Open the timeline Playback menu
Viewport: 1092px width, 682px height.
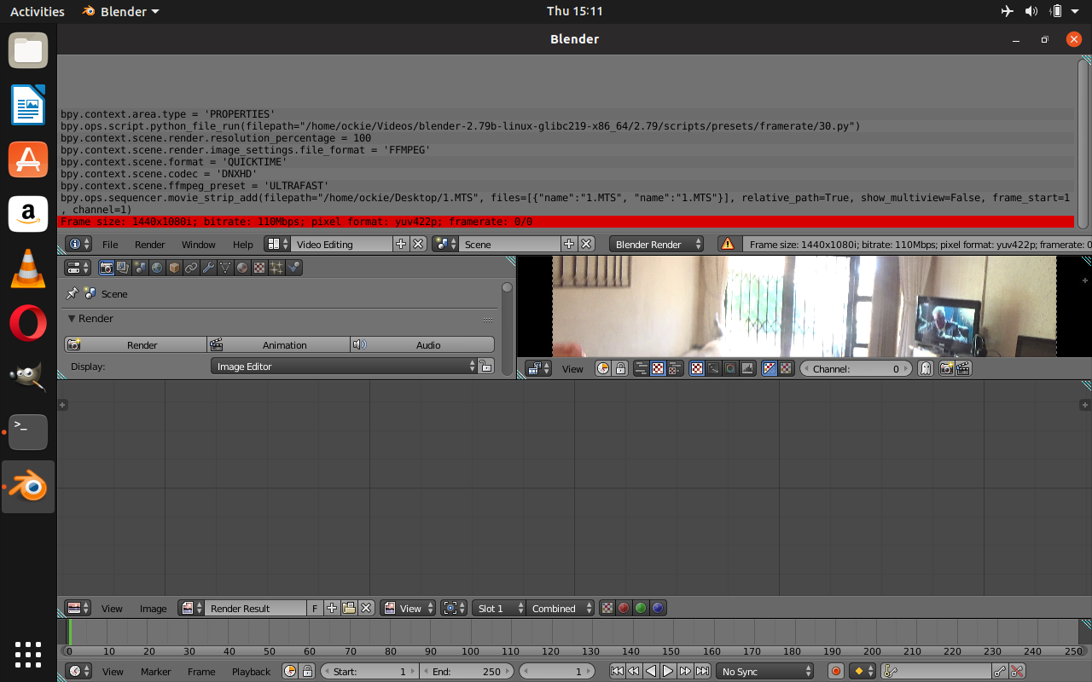coord(252,672)
